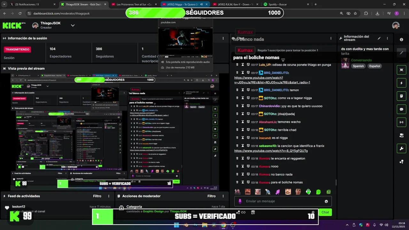
Task: Timeout sebasmo10 with hourglass icon
Action: (243, 146)
